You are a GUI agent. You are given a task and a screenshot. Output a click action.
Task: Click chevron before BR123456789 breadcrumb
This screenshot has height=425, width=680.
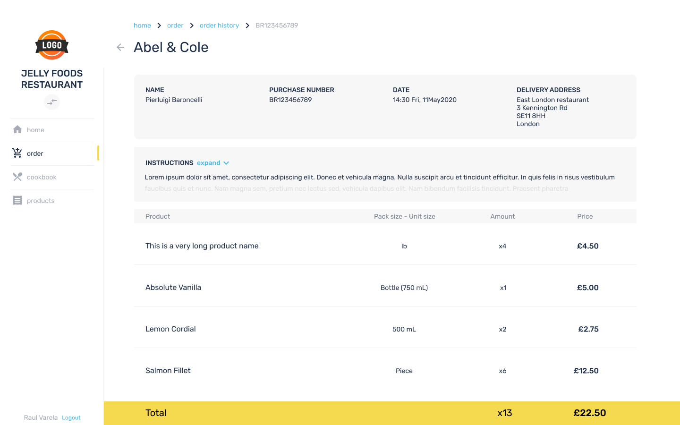click(247, 25)
